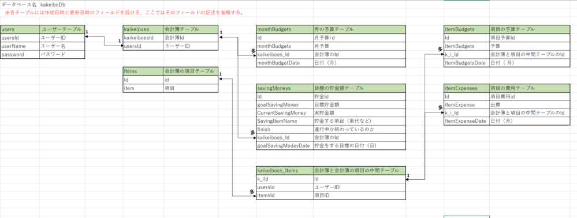Select the lowercase item field cell
Screen dimensions: 577x218
click(143, 88)
